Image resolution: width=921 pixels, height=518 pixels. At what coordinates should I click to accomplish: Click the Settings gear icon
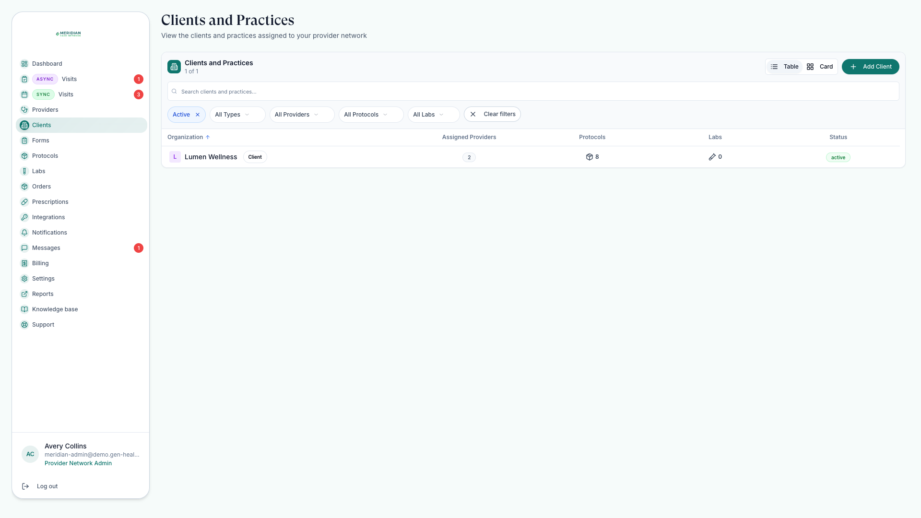click(x=24, y=279)
